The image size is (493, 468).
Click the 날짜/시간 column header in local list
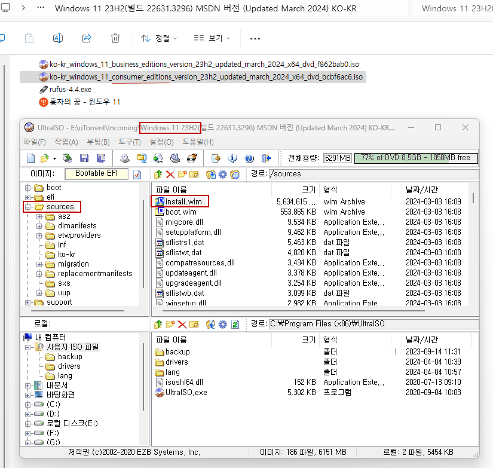tap(436, 339)
